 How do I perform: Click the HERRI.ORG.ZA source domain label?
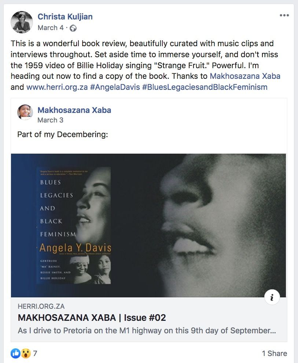[41, 306]
